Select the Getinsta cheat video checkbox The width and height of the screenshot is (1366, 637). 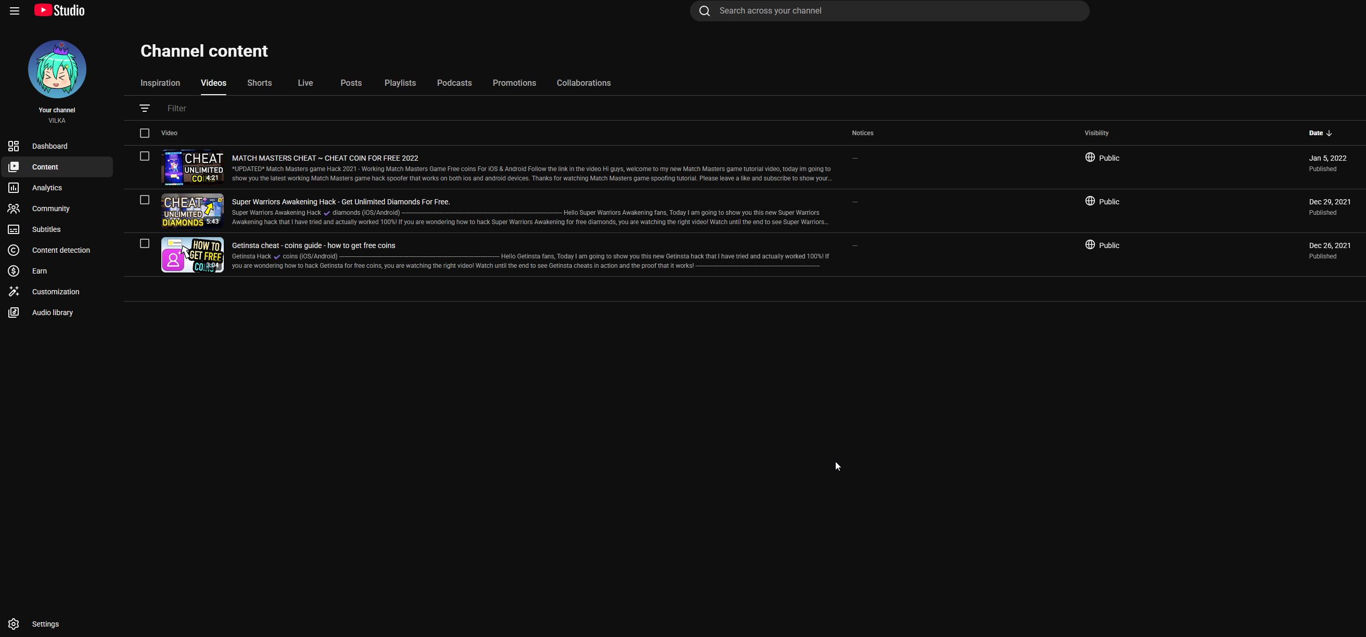145,243
